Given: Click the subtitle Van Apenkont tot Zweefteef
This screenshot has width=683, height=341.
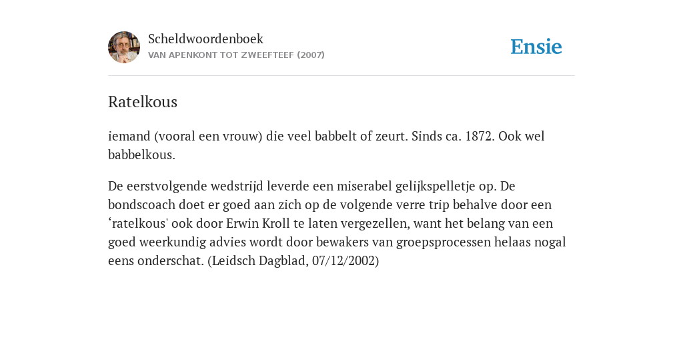Looking at the screenshot, I should click(x=236, y=55).
